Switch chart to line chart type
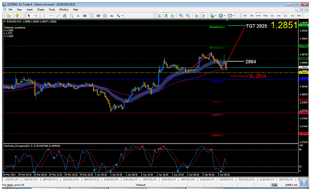 tap(173, 15)
